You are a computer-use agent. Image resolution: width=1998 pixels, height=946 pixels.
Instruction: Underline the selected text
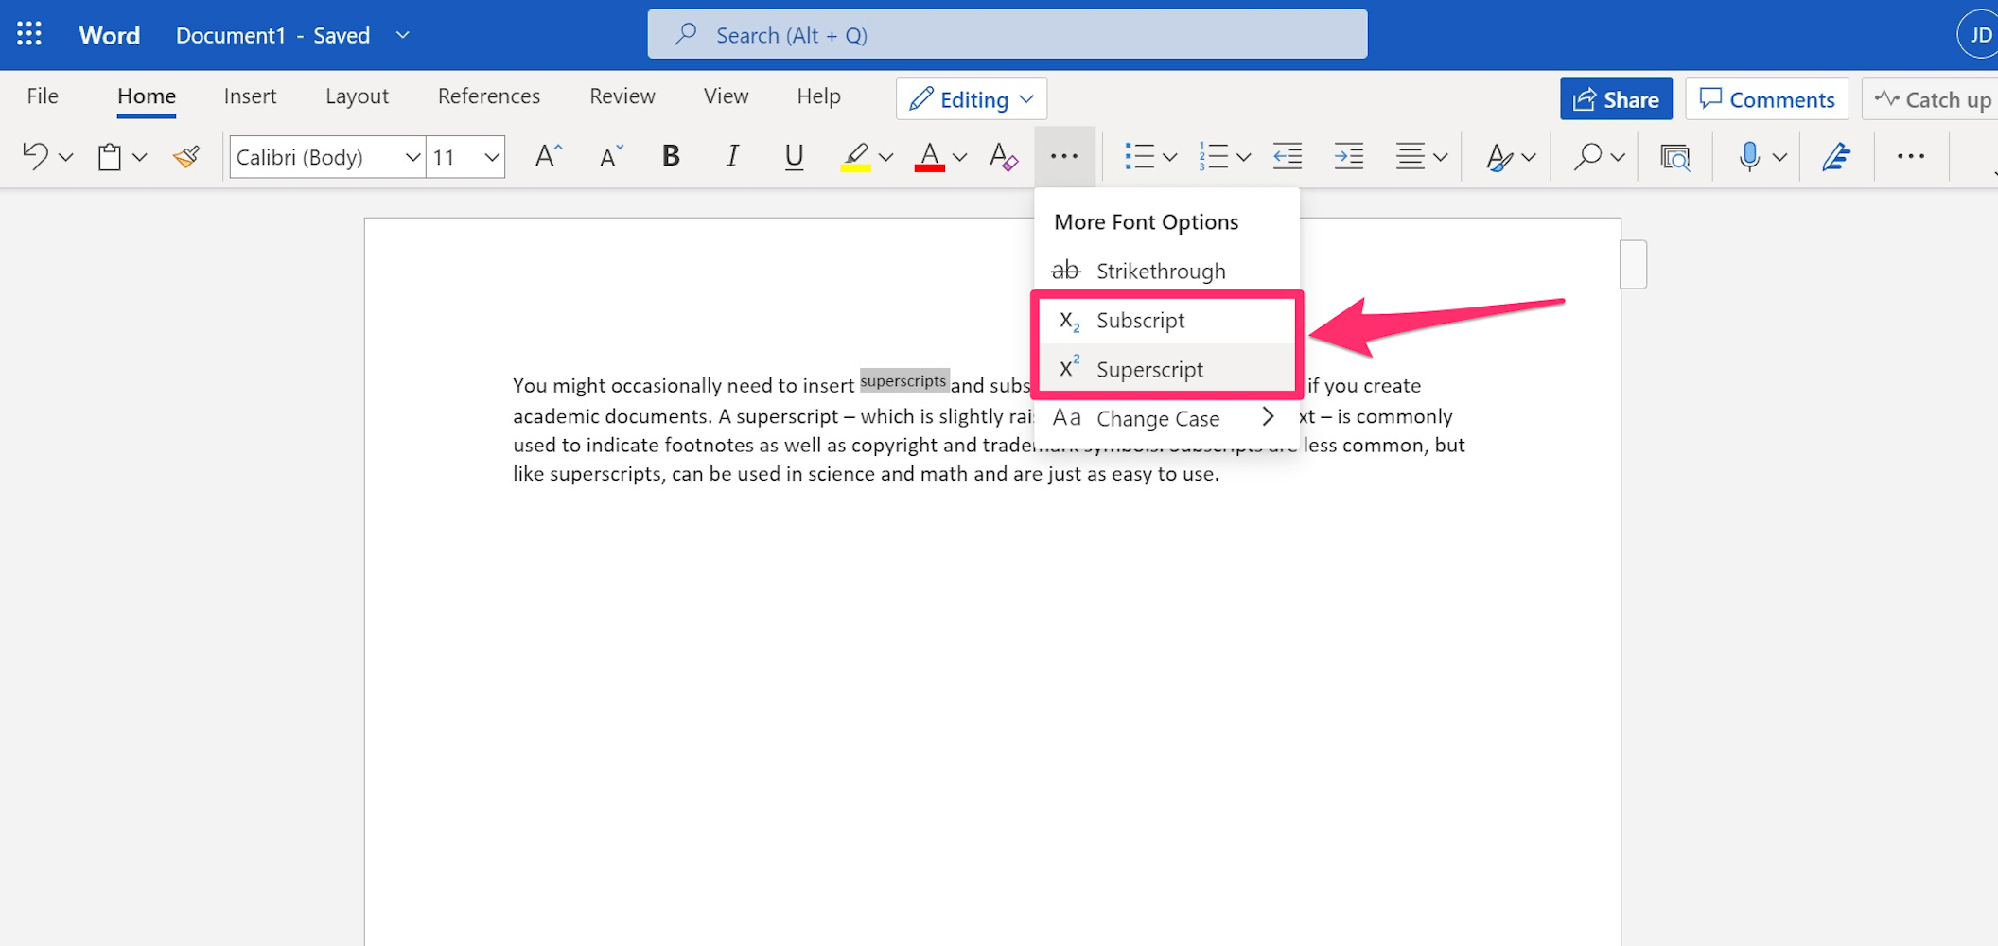tap(793, 156)
